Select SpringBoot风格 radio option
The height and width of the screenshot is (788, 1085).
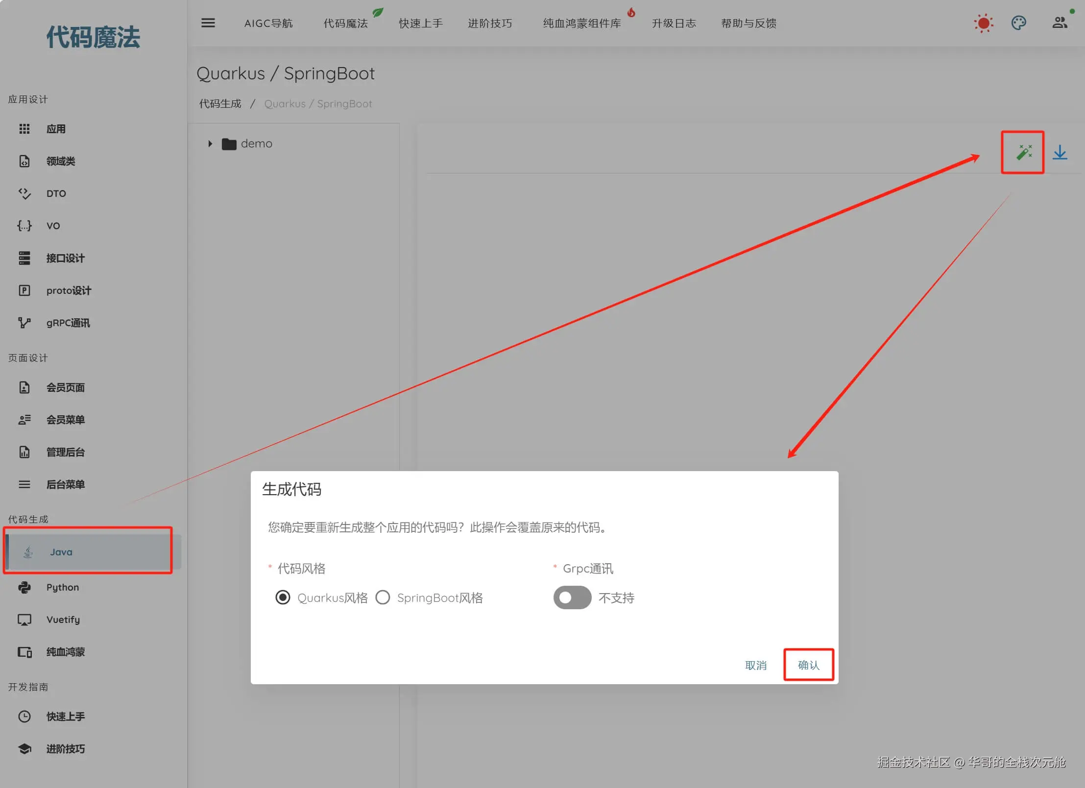[383, 597]
